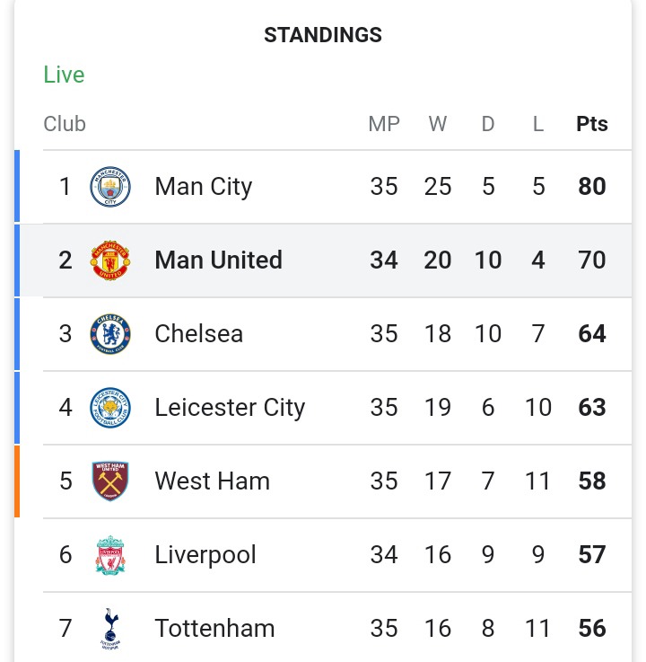This screenshot has width=646, height=662.
Task: Click the West Ham club crest
Action: click(x=110, y=481)
